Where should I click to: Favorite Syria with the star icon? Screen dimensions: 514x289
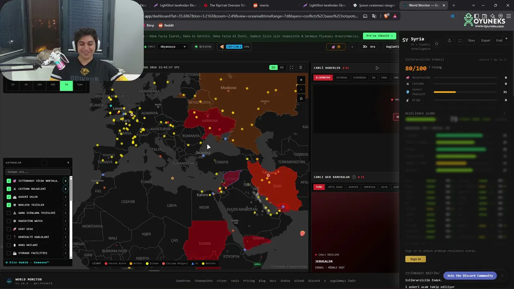click(x=437, y=44)
